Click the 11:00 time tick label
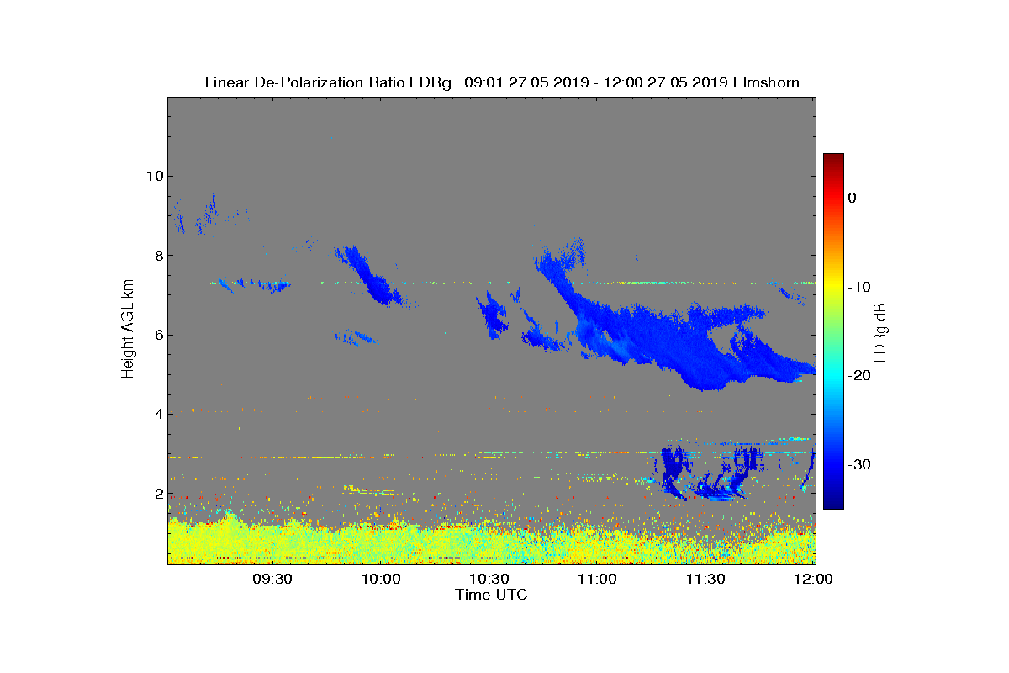Screen dimensions: 1009x673 598,579
